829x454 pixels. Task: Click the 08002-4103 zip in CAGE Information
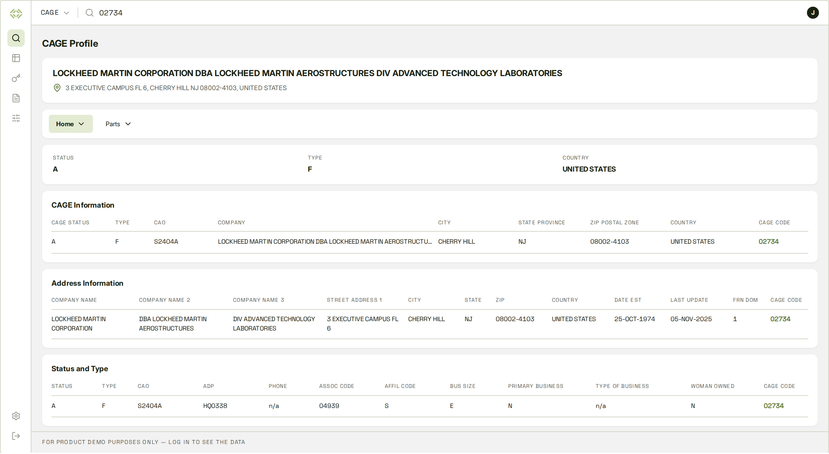pos(610,241)
